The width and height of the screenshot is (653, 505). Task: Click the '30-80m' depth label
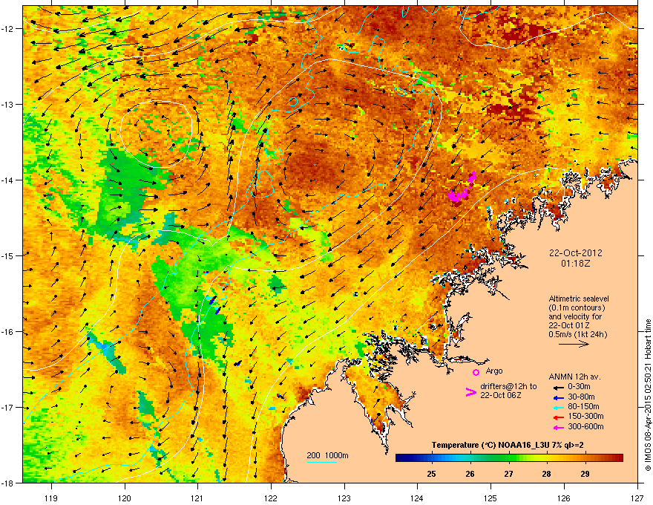click(x=581, y=397)
